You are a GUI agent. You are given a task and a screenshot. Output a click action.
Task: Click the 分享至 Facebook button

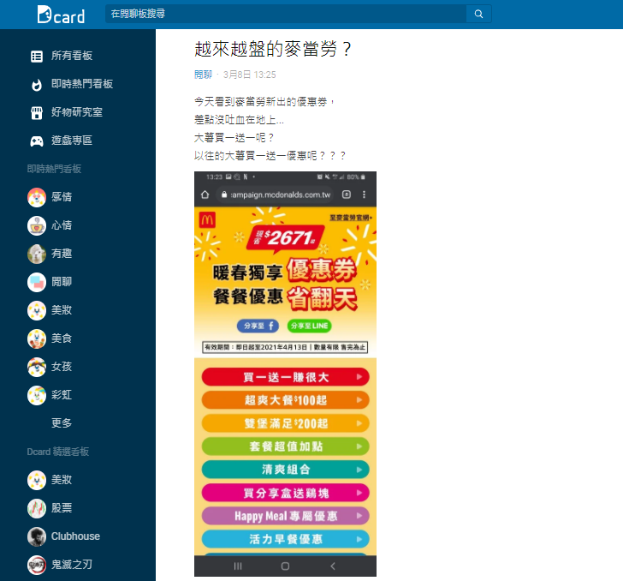click(258, 326)
